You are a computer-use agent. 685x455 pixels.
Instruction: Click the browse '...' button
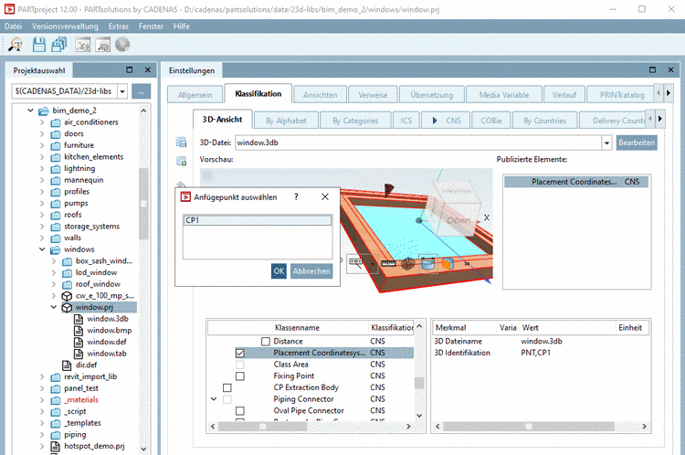pos(141,91)
